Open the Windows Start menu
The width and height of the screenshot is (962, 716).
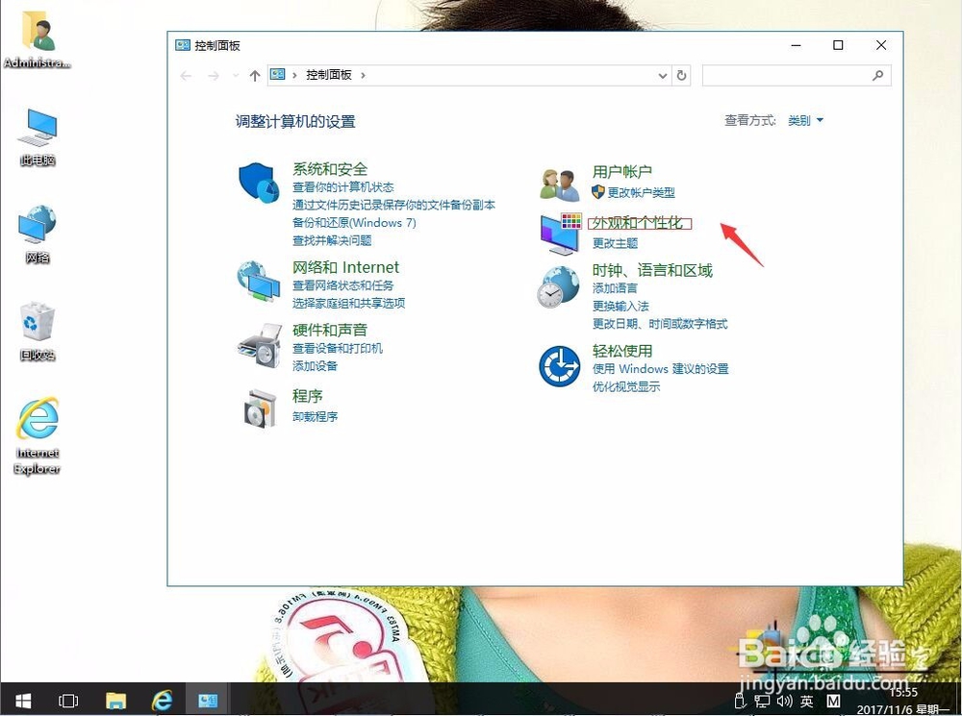pos(23,700)
